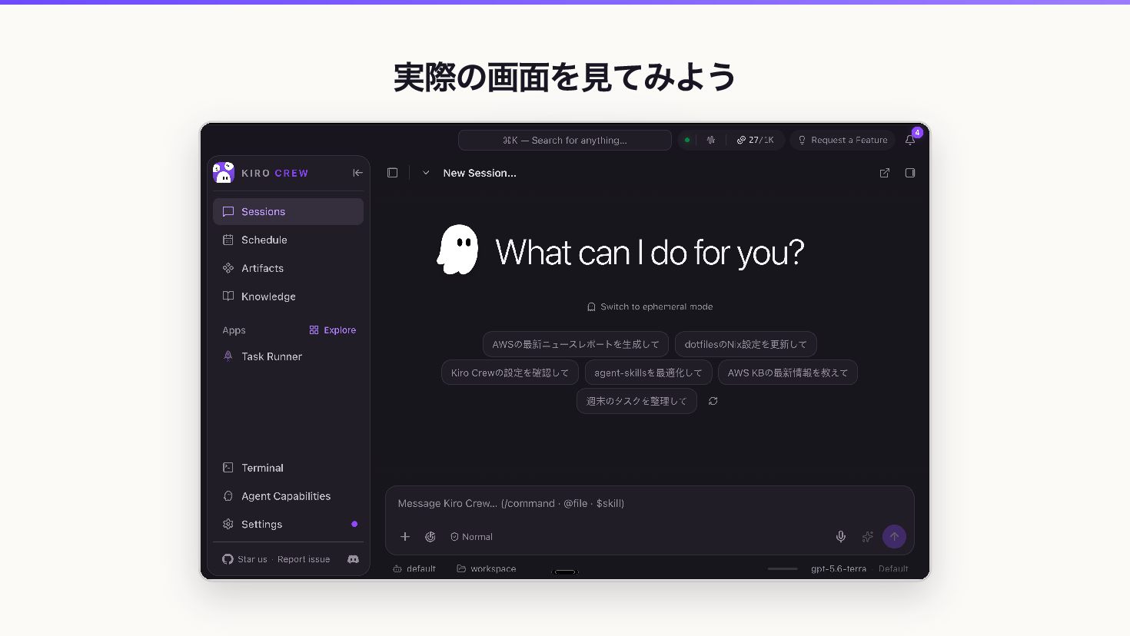Toggle the right side panel
The image size is (1130, 636).
point(910,173)
